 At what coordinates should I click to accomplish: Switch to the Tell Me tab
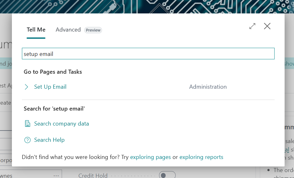[36, 30]
